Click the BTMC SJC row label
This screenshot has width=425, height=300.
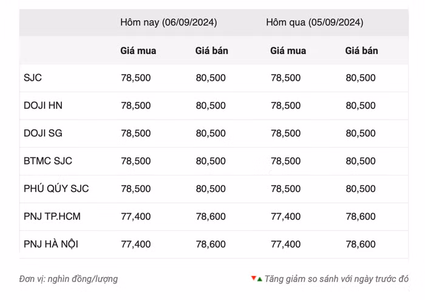[x=47, y=161]
